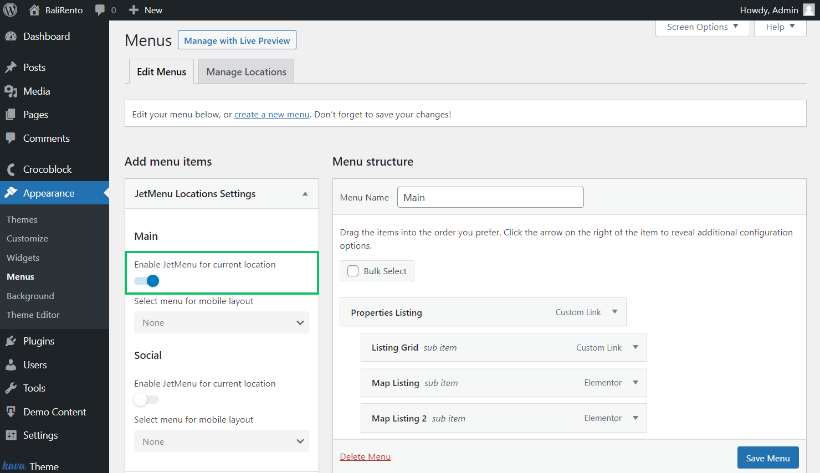The image size is (820, 473).
Task: Click the Plugins plug icon
Action: 11,341
